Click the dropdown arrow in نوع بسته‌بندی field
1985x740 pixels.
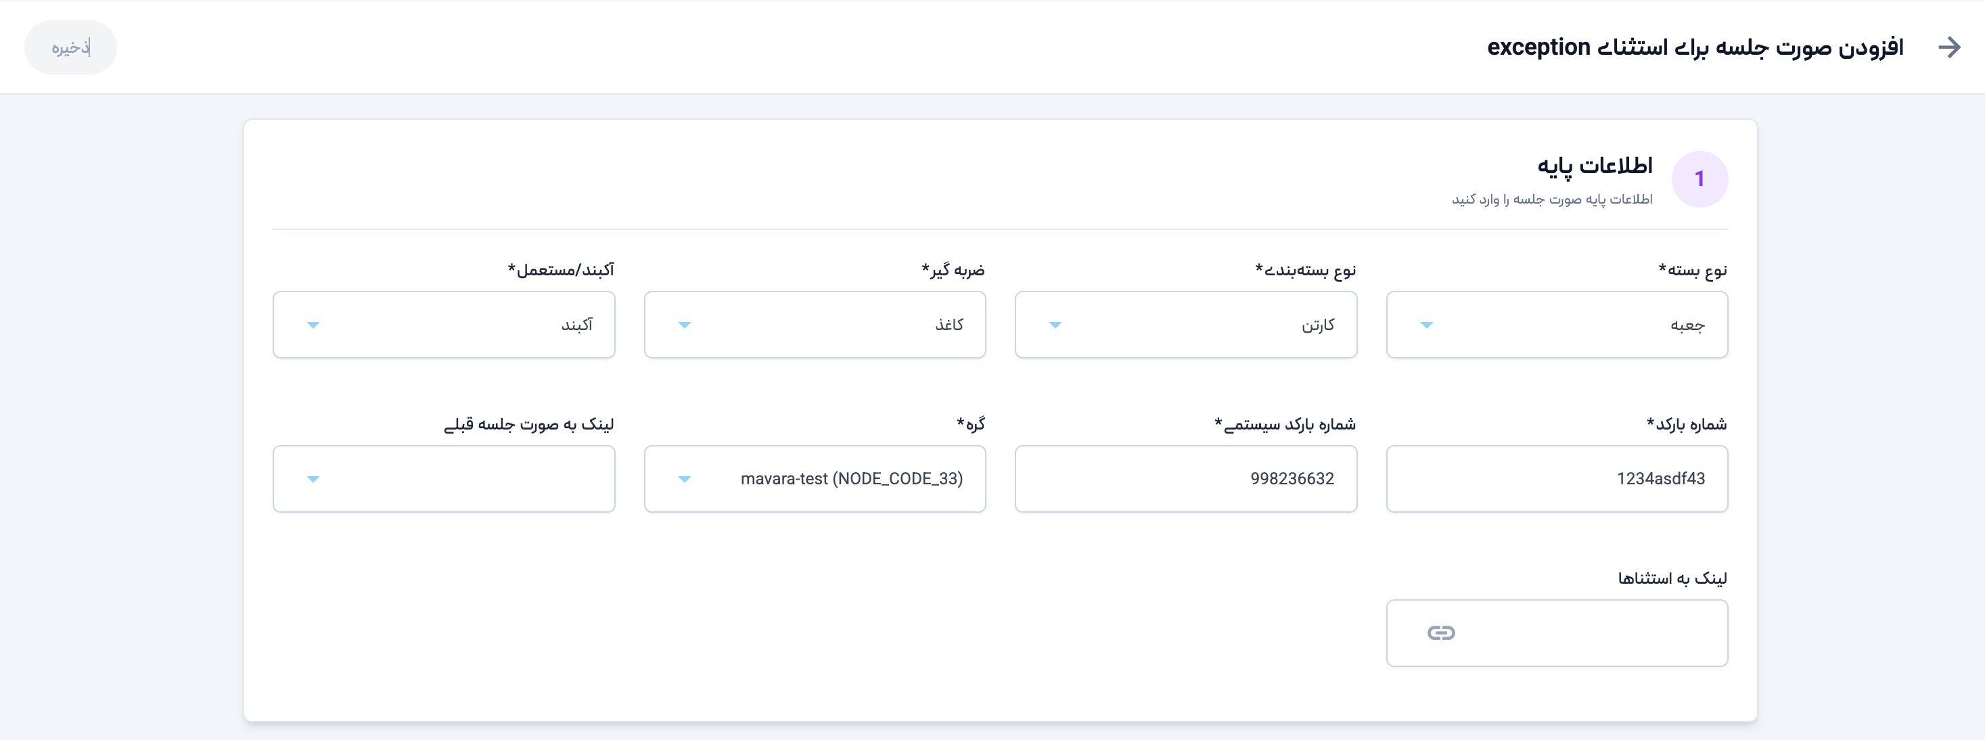(x=1055, y=325)
